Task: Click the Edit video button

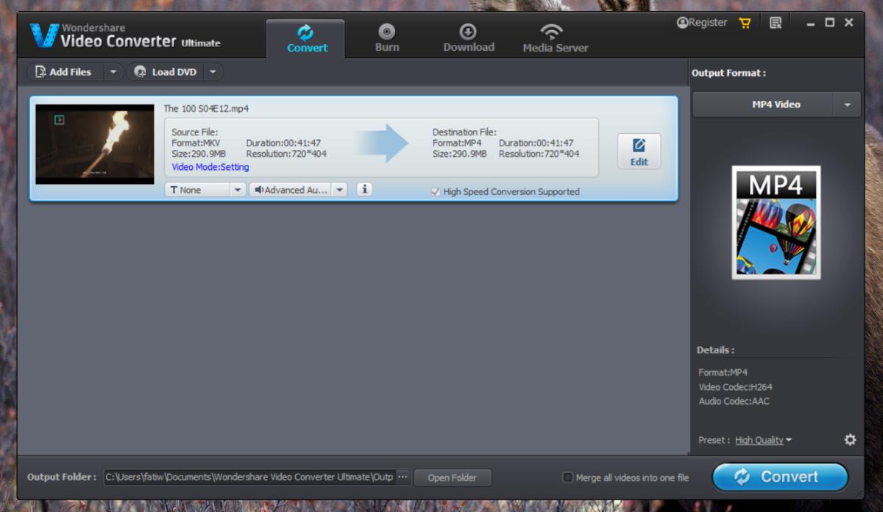Action: tap(639, 151)
